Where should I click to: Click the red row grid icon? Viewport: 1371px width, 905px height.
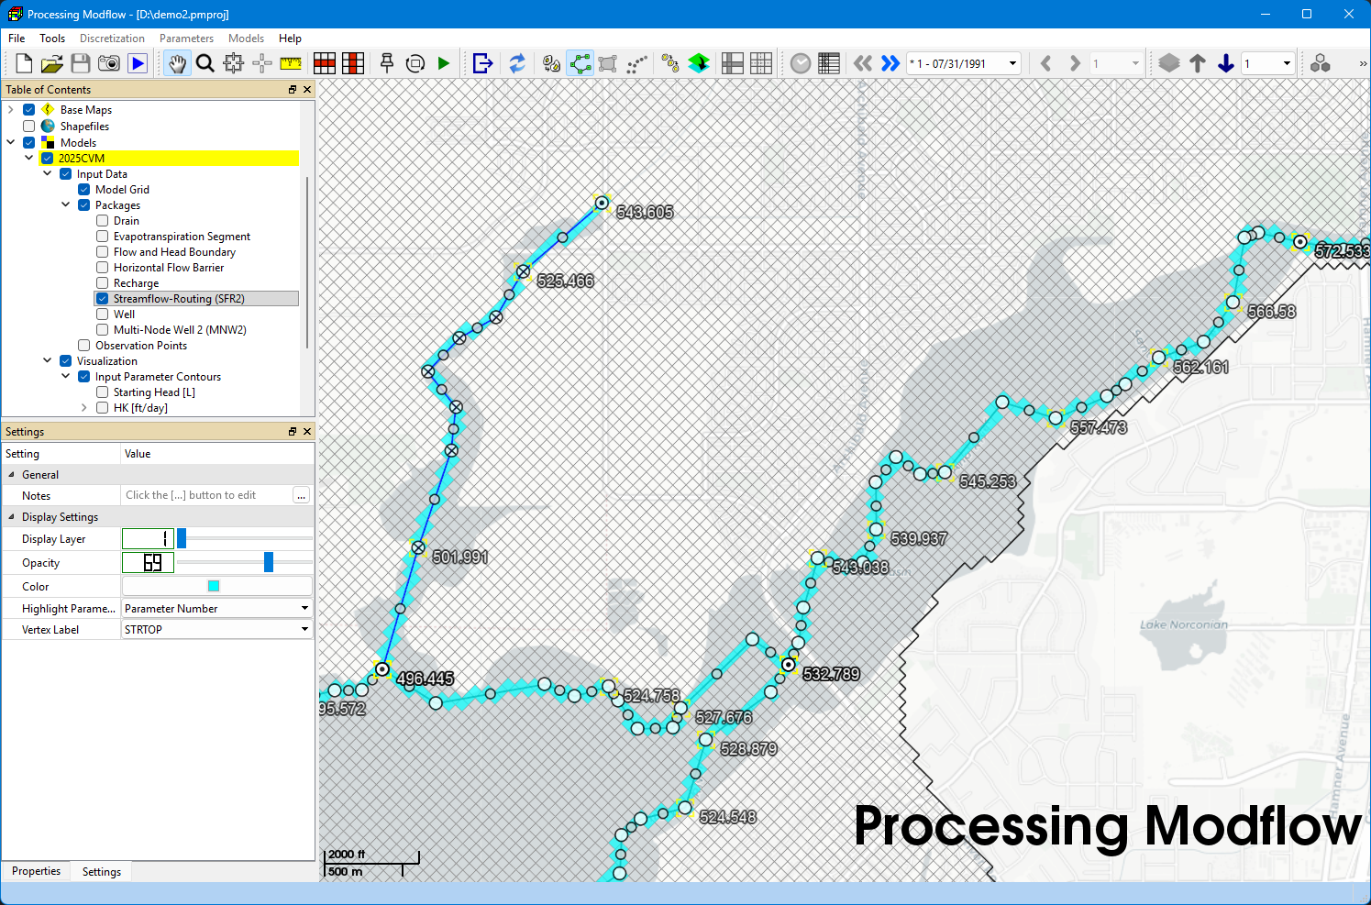(325, 63)
